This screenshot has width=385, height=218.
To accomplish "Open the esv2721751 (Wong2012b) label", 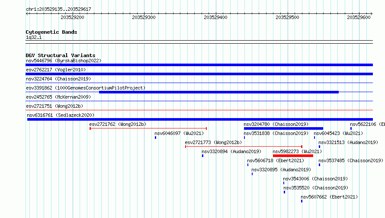I will [55, 106].
